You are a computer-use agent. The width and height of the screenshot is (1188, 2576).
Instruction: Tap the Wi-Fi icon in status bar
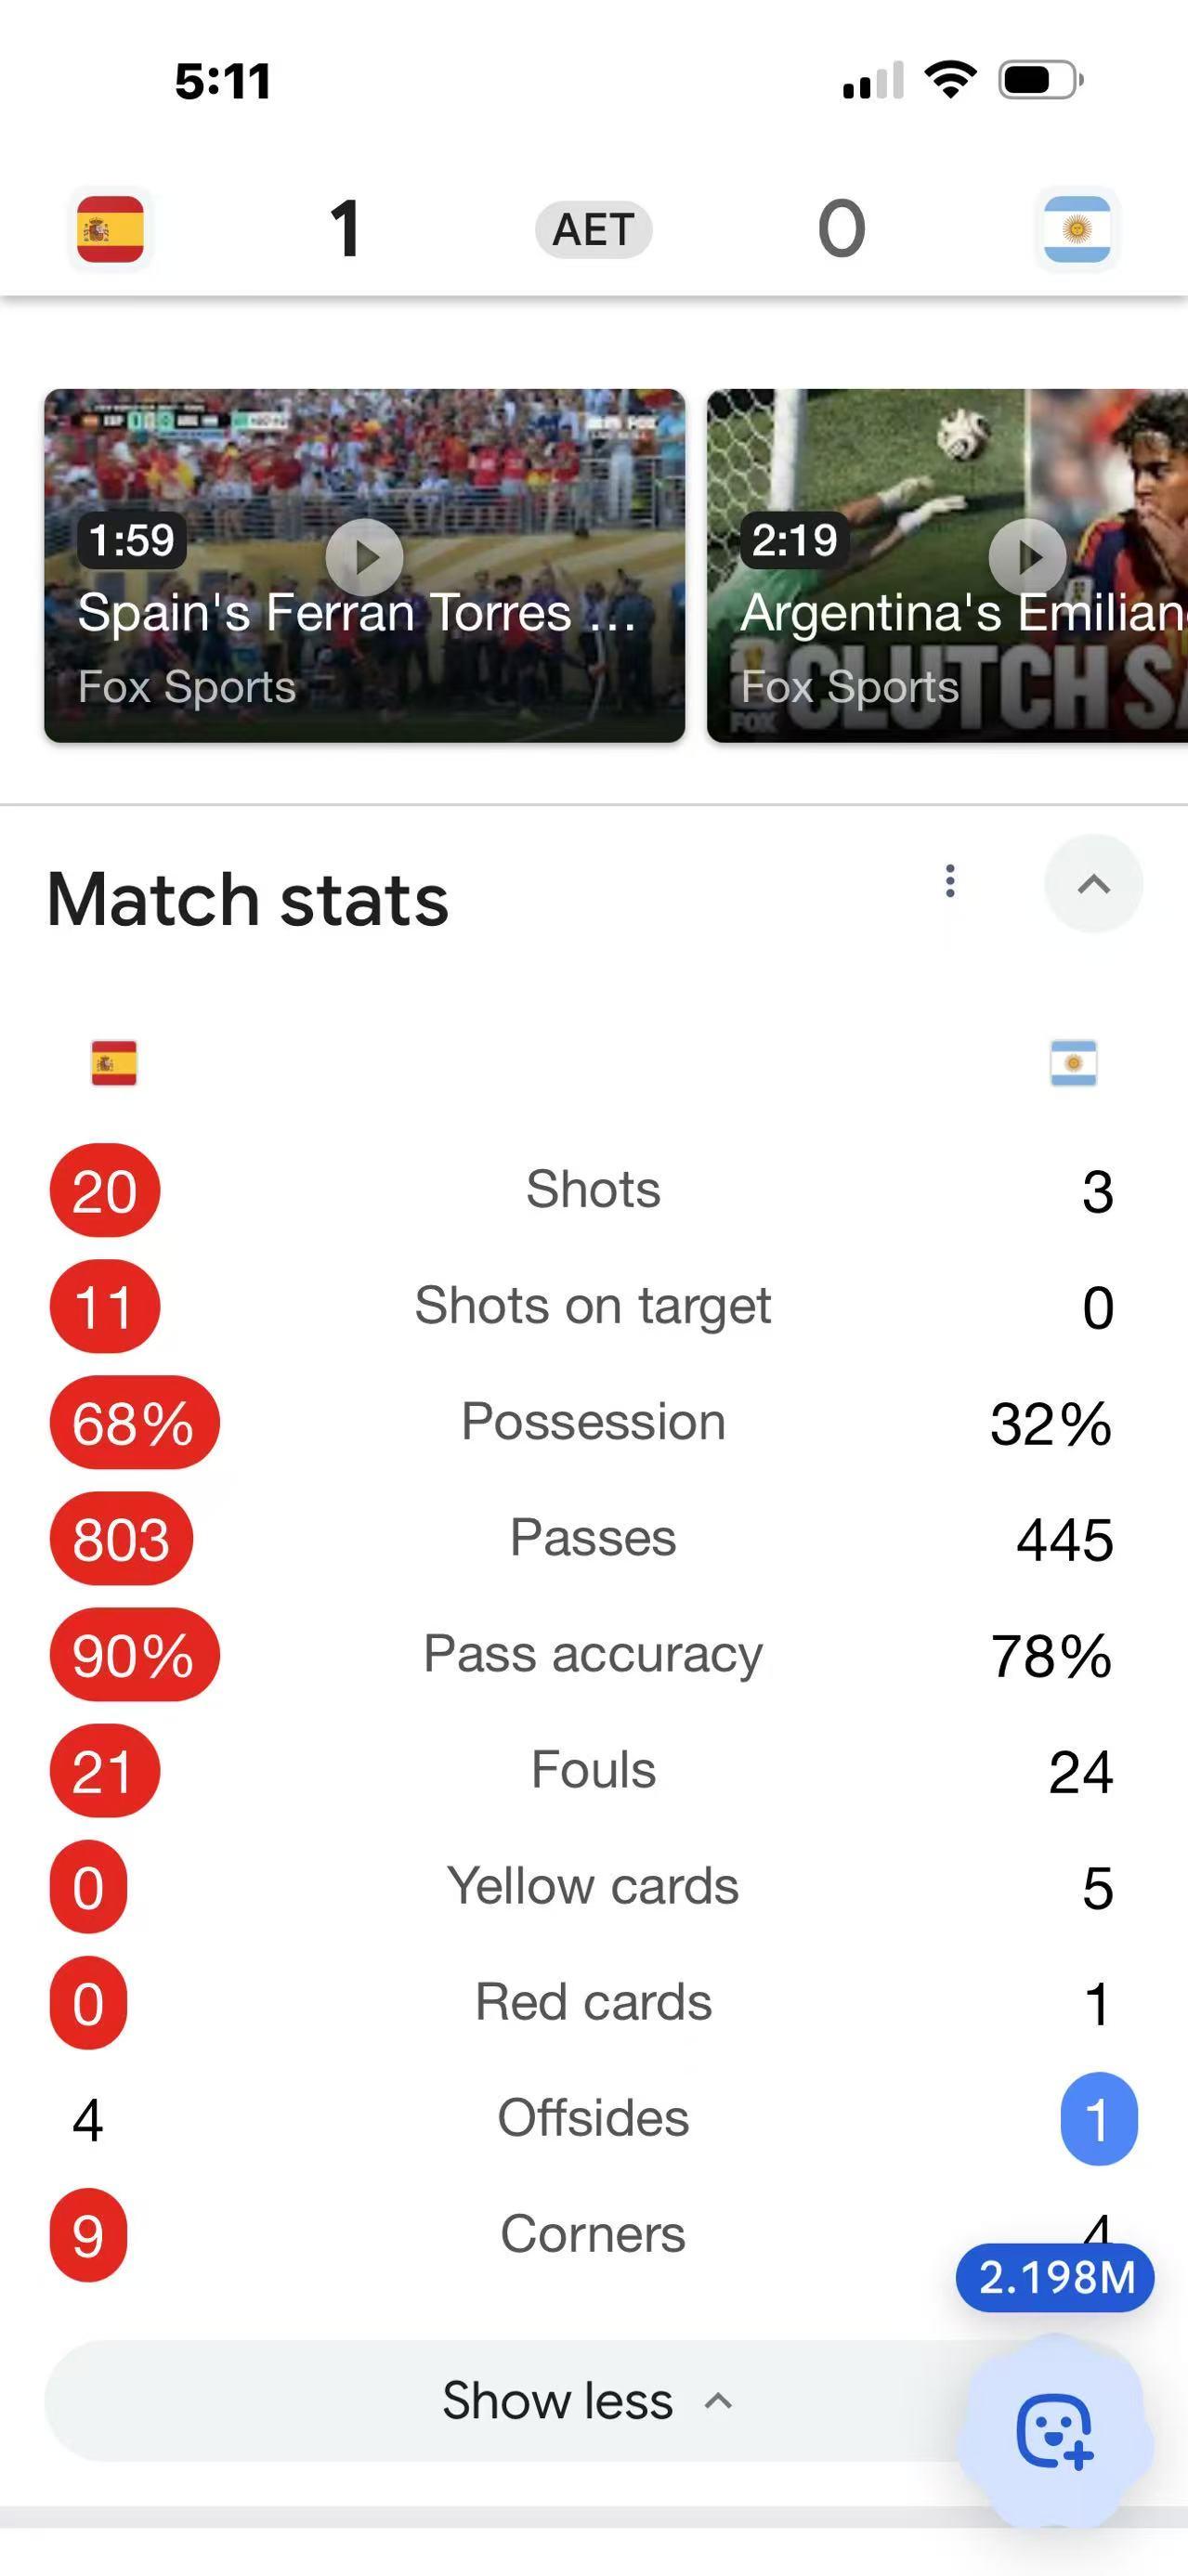[950, 79]
